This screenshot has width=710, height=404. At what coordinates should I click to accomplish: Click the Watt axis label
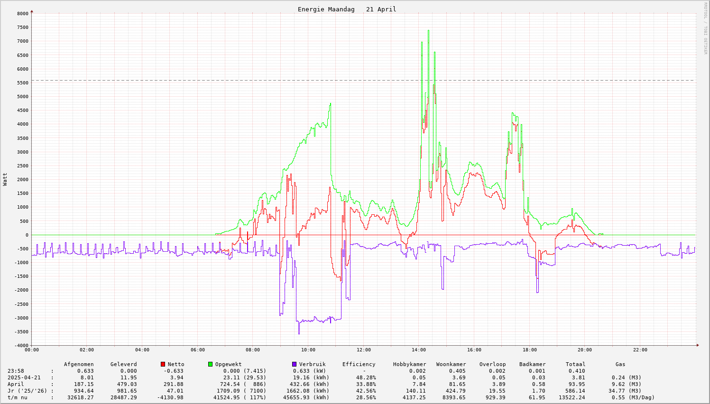coord(5,179)
